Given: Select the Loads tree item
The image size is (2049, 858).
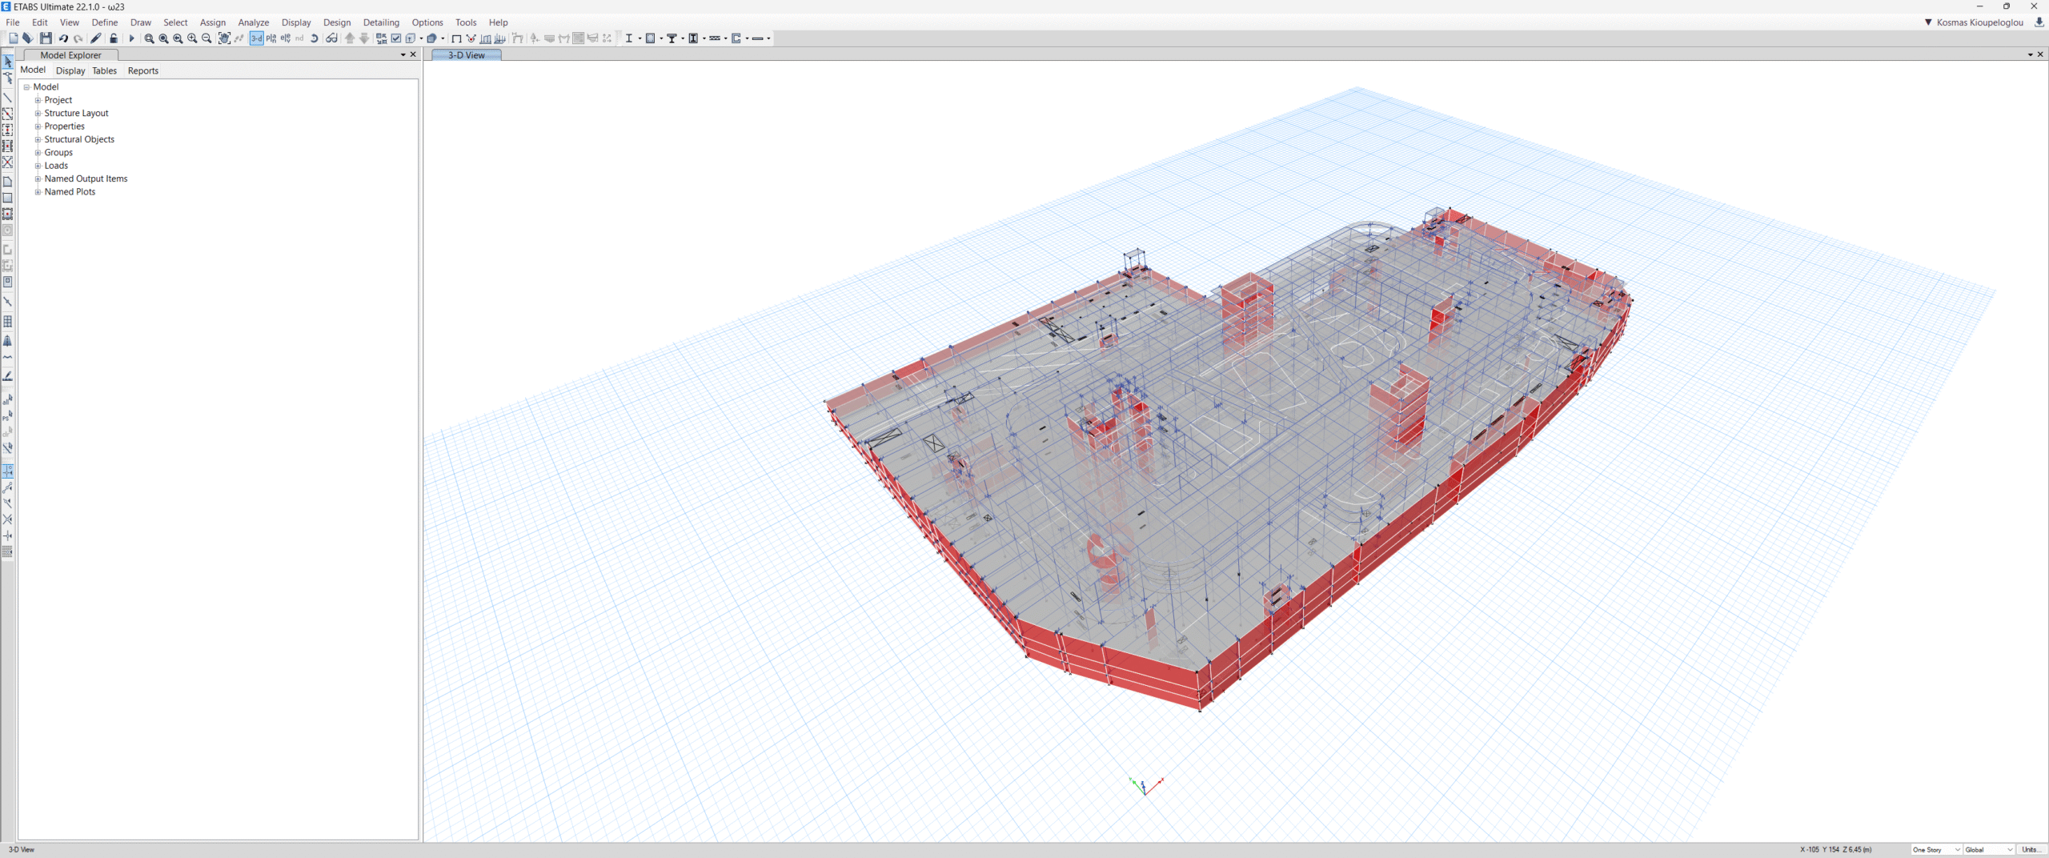Looking at the screenshot, I should pos(56,166).
